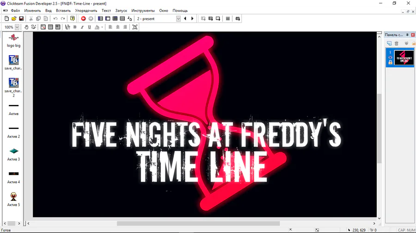The image size is (416, 233).
Task: Select layer 1 thumbnail
Action: coord(404,57)
